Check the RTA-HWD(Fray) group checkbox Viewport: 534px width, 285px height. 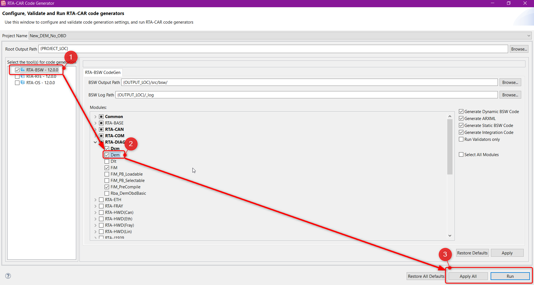pyautogui.click(x=101, y=225)
